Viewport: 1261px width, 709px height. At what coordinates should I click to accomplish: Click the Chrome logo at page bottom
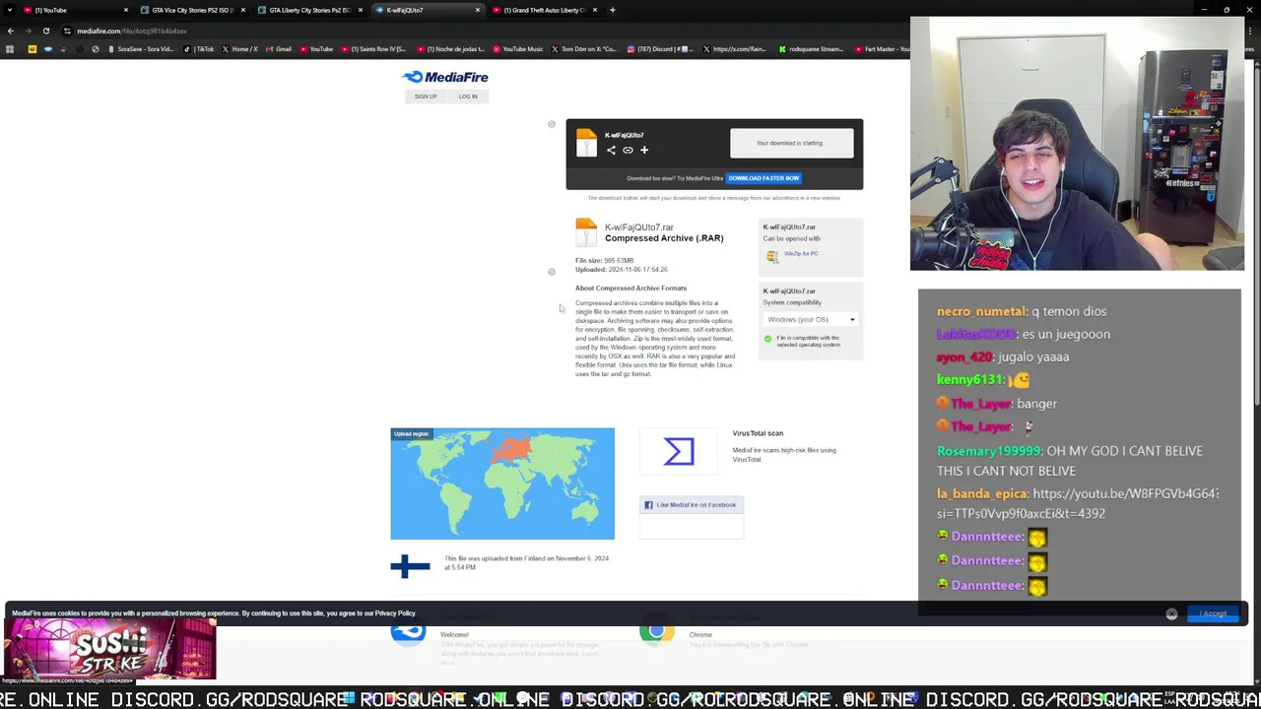[656, 631]
